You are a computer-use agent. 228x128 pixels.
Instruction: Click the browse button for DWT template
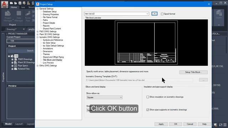click(x=203, y=80)
